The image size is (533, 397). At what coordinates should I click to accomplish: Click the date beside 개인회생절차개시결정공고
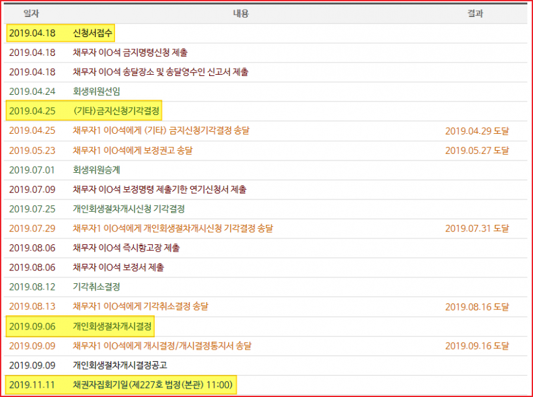click(x=32, y=365)
